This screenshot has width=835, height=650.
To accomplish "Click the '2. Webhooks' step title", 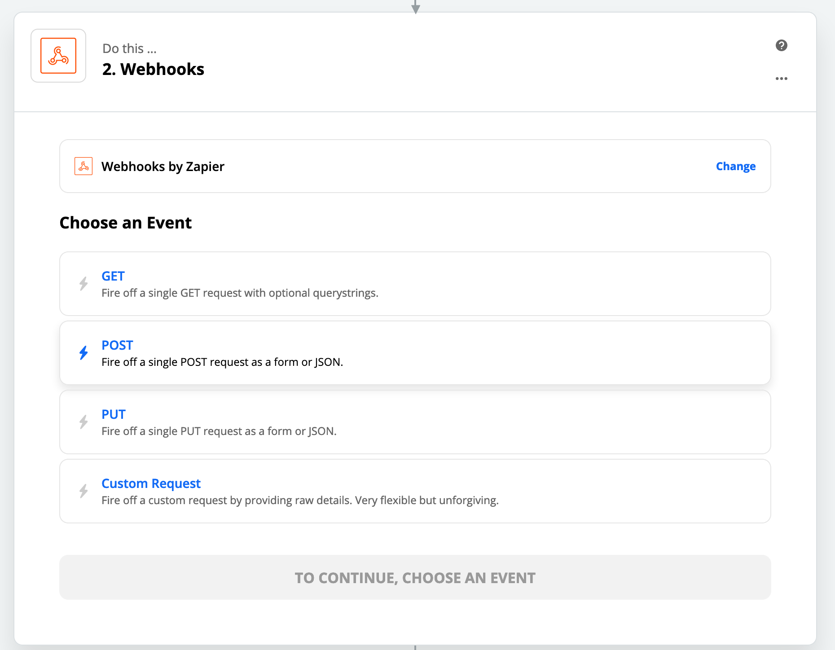I will pos(153,69).
